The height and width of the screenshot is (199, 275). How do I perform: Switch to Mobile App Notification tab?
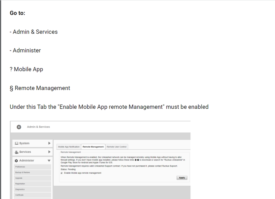click(69, 147)
